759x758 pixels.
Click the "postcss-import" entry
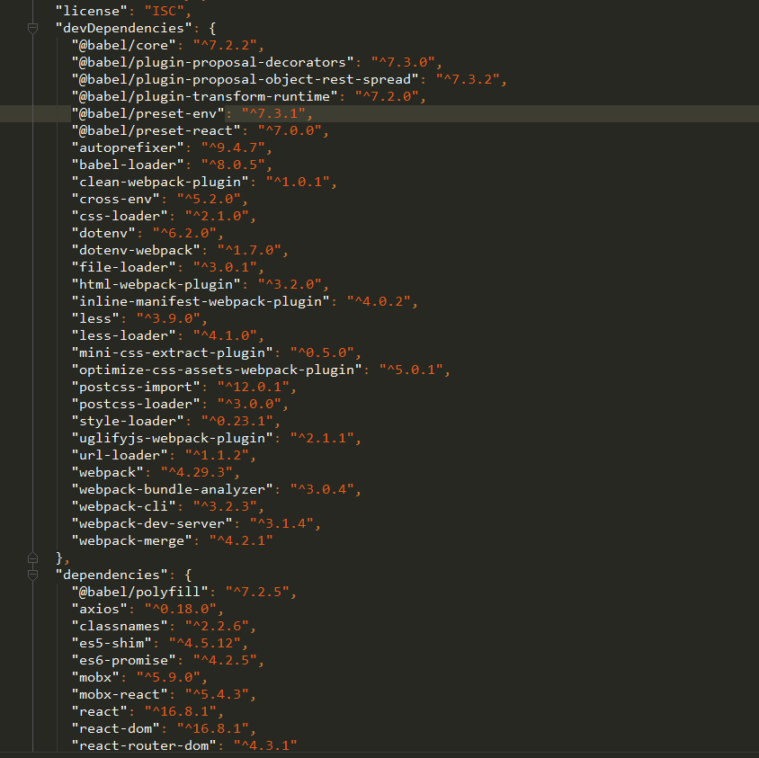(184, 388)
